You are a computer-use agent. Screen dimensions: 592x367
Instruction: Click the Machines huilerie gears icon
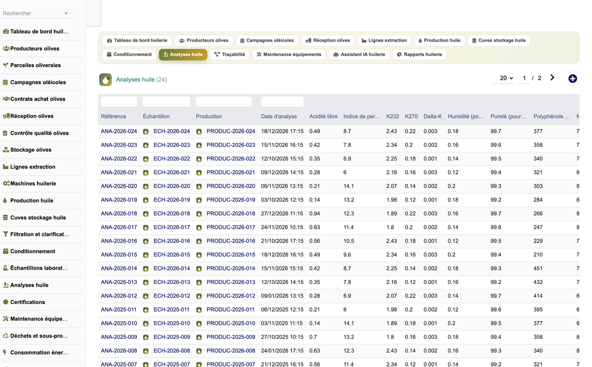tap(6, 183)
